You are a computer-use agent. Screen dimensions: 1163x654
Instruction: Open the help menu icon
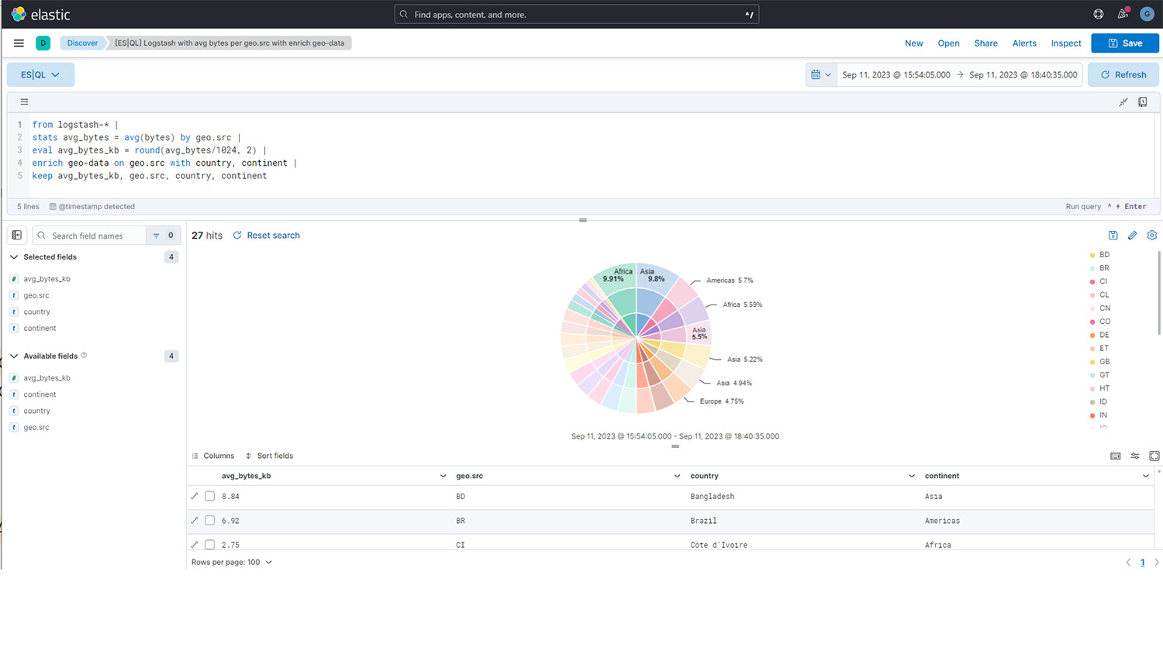pyautogui.click(x=1099, y=14)
